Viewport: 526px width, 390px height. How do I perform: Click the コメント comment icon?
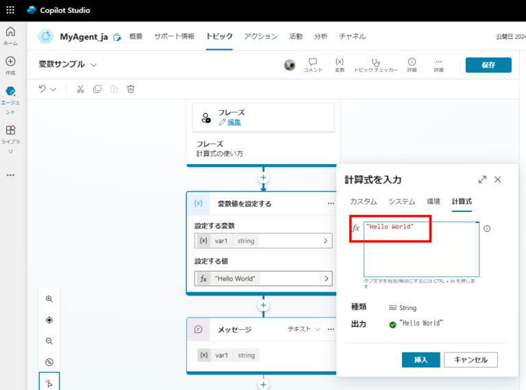pos(312,64)
